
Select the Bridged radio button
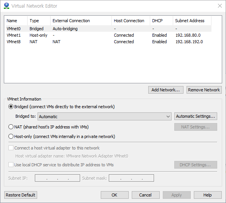pos(11,107)
